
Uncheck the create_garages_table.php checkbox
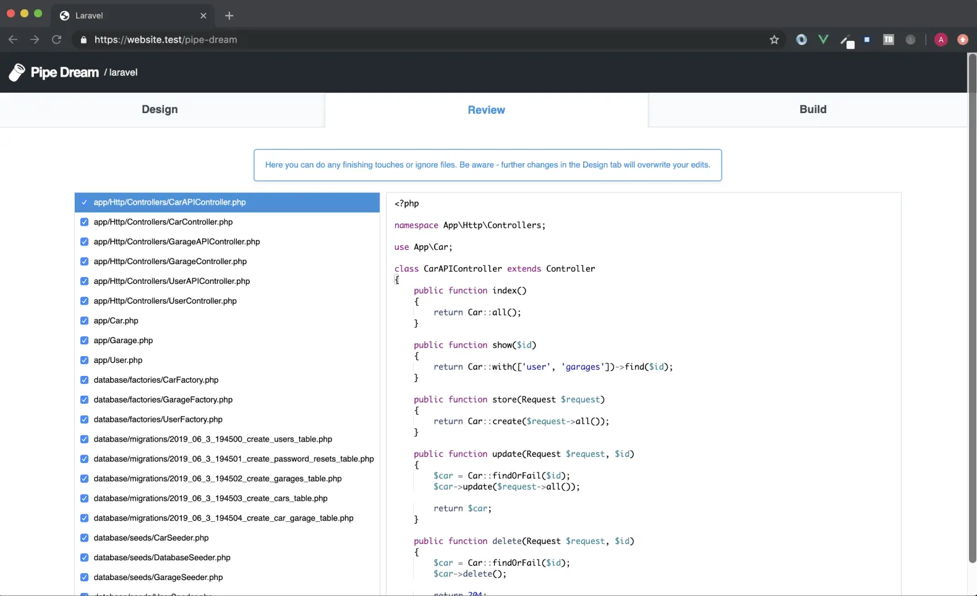pos(85,479)
